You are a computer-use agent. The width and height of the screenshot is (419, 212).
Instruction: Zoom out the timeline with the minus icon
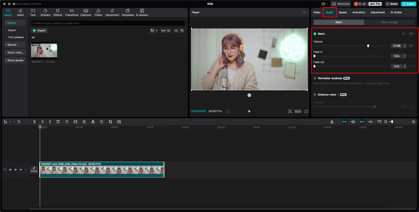386,122
